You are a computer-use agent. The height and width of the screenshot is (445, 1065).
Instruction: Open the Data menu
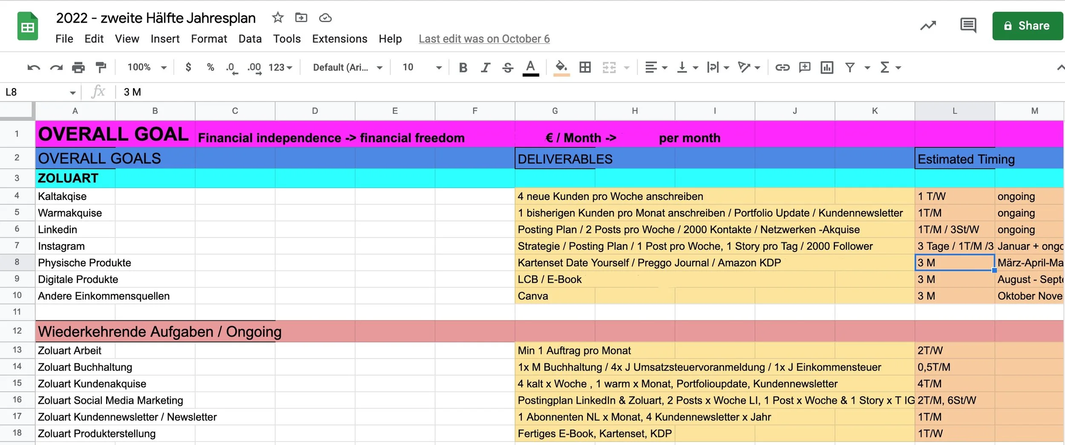[x=250, y=39]
